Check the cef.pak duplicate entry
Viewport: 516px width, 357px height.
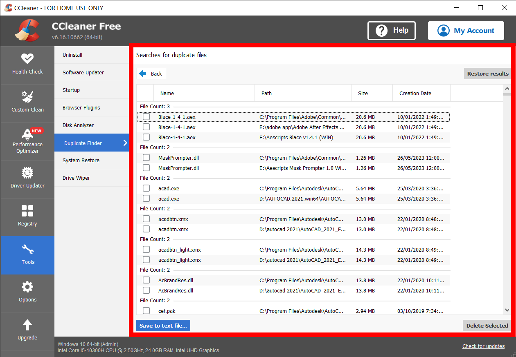[146, 310]
